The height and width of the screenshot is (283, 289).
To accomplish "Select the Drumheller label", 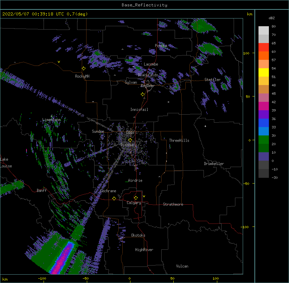I will [214, 164].
